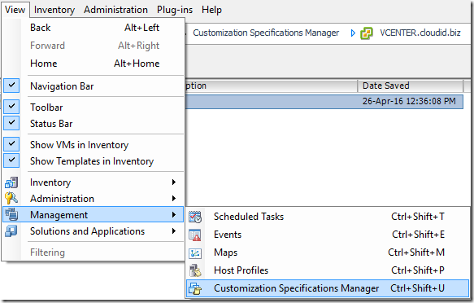Click the Inventory icon in View menu
Viewport: 474px width, 303px height.
(11, 182)
